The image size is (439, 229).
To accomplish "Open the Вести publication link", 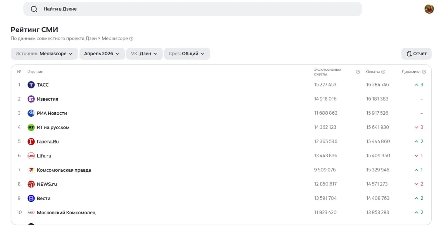I will coord(44,198).
